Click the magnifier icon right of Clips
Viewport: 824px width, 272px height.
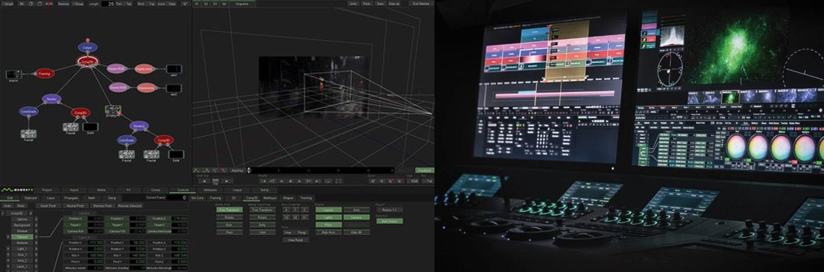186,3
